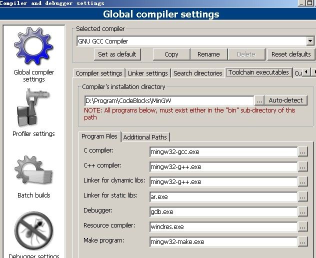The image size is (316, 258).
Task: Switch to the Compiler settings tab
Action: pos(99,73)
